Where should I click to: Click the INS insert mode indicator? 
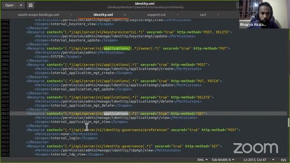[283, 160]
